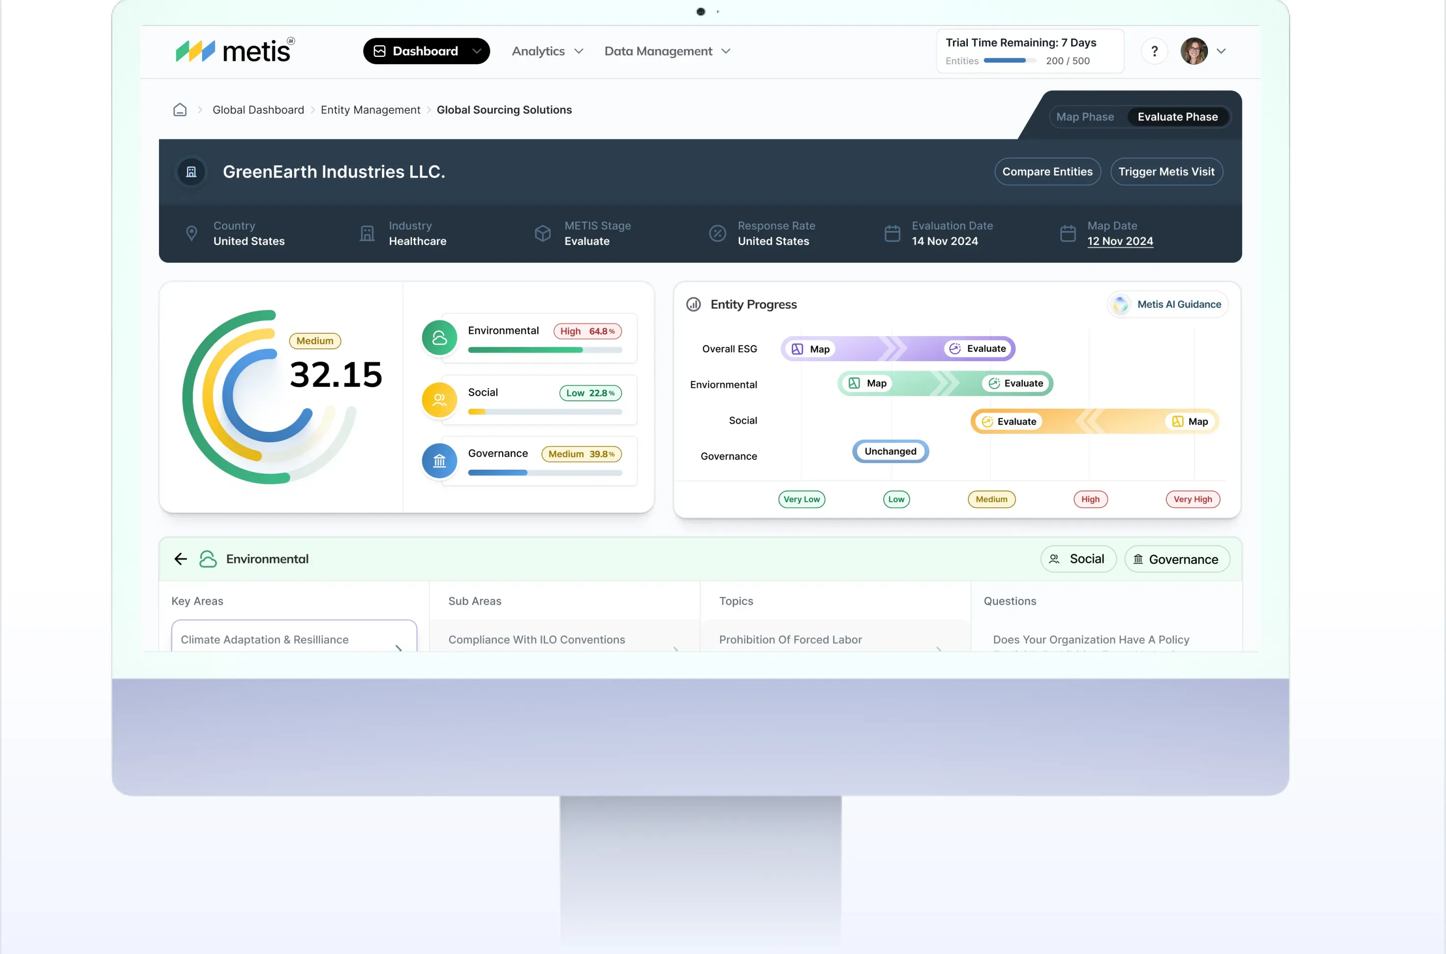The width and height of the screenshot is (1446, 954).
Task: Open the Analytics dropdown menu
Action: pyautogui.click(x=547, y=51)
